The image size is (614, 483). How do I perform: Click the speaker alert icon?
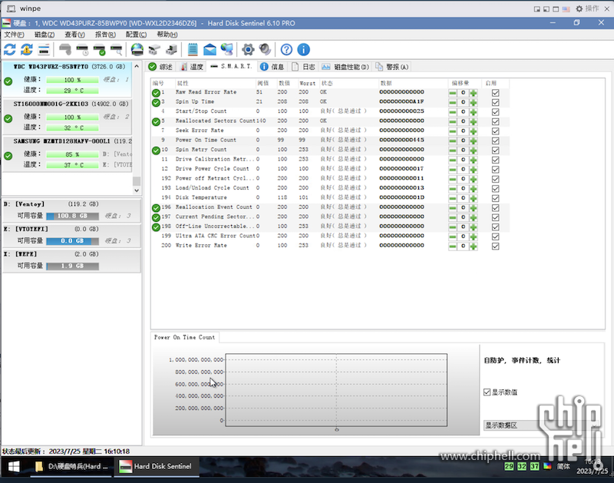point(265,50)
